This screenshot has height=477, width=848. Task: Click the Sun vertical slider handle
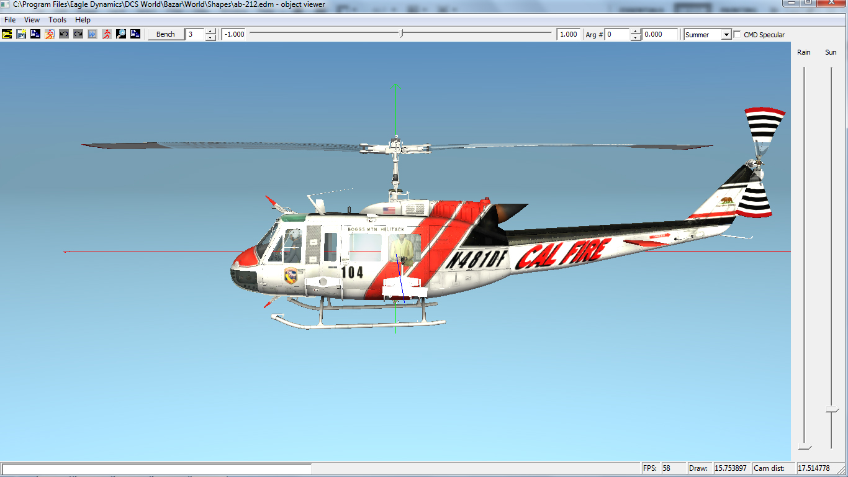[831, 410]
